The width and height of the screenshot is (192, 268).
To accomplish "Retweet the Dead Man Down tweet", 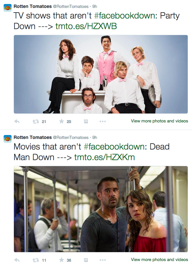I will click(x=36, y=260).
